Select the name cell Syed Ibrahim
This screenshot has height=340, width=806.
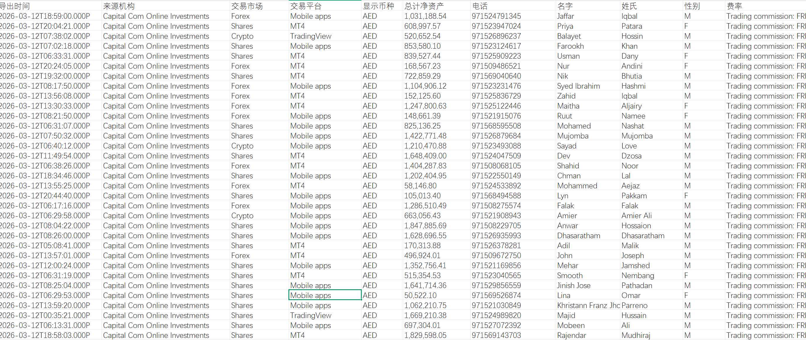click(588, 86)
